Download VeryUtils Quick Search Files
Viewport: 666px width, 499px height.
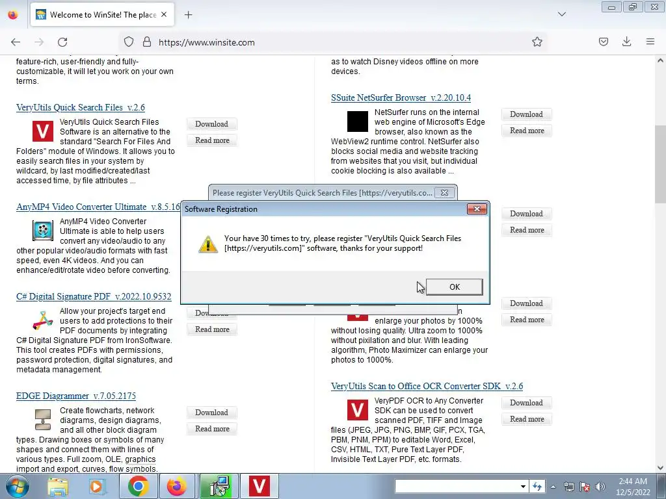[x=211, y=124]
